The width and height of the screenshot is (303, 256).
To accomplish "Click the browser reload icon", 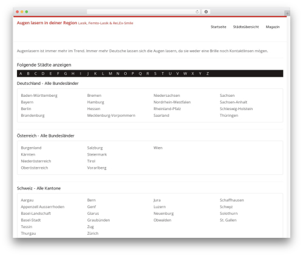I will (x=197, y=11).
